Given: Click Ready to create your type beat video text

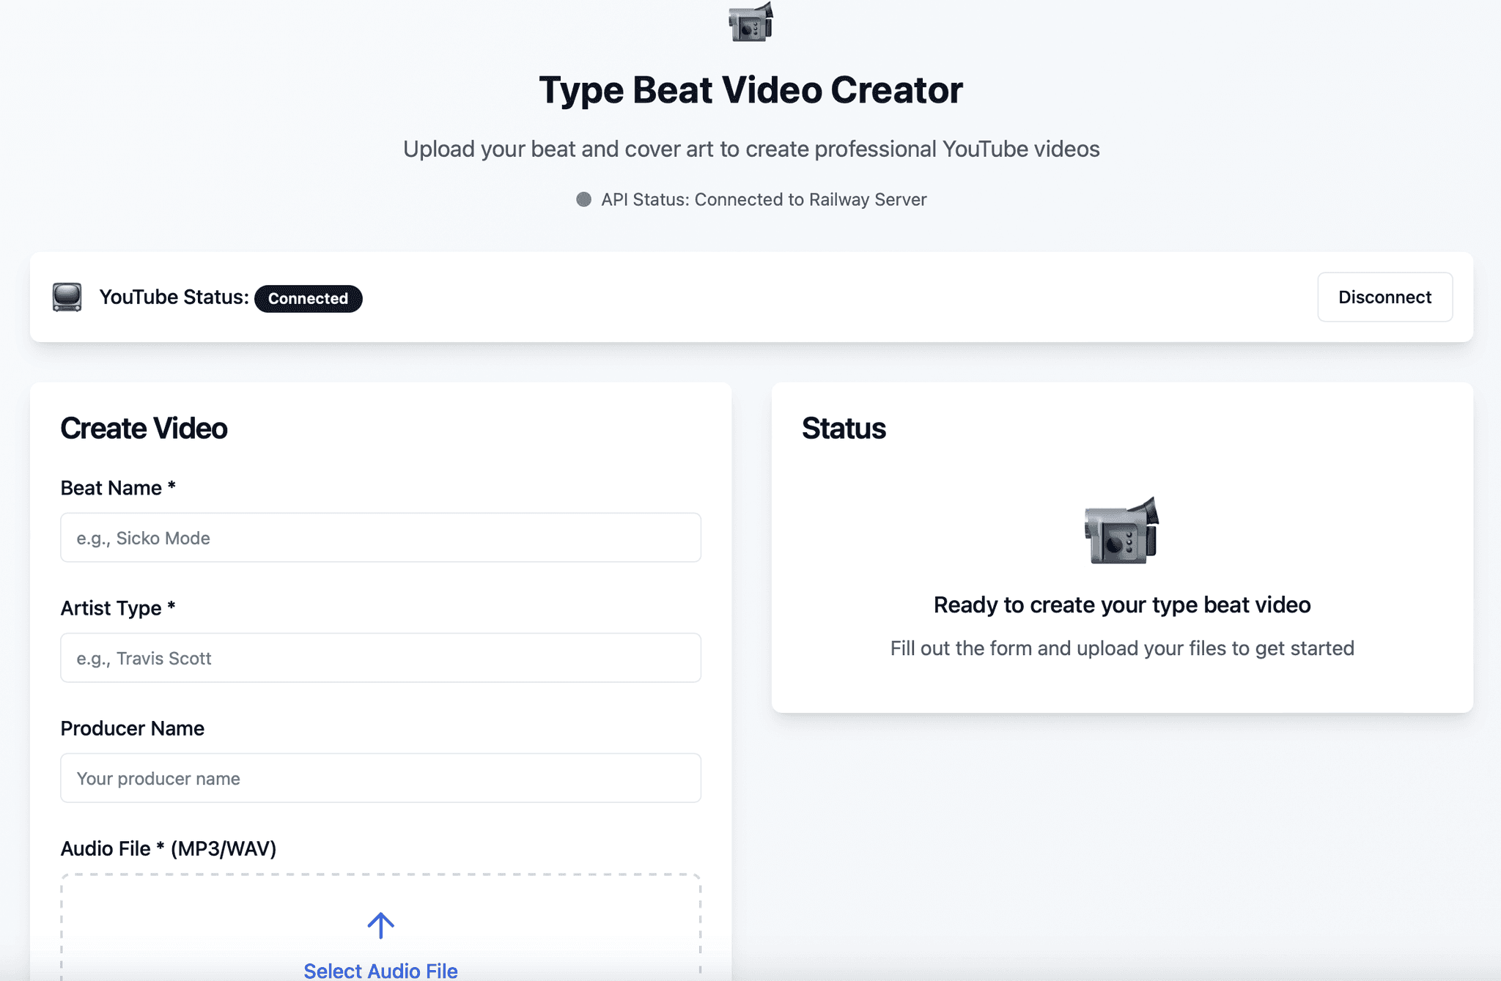Looking at the screenshot, I should (1121, 604).
